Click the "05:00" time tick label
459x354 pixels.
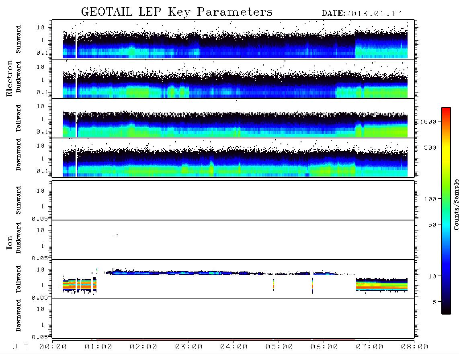click(x=279, y=347)
